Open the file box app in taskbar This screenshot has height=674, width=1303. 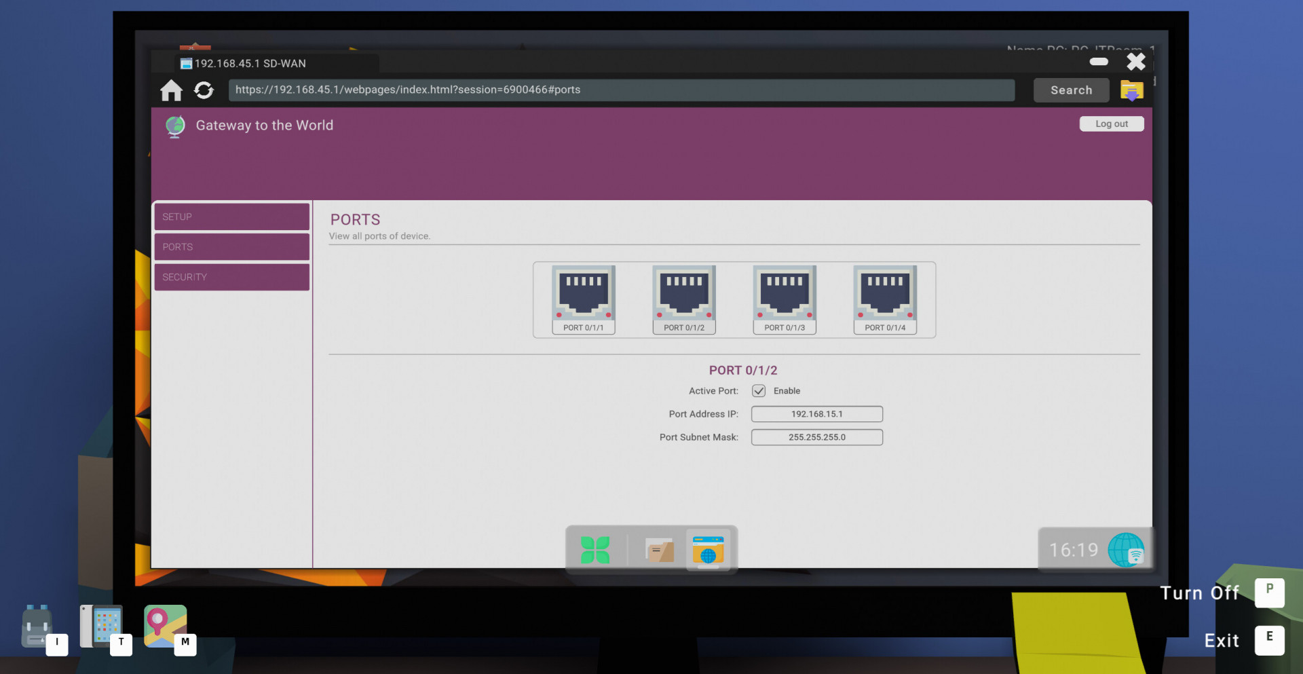click(659, 550)
